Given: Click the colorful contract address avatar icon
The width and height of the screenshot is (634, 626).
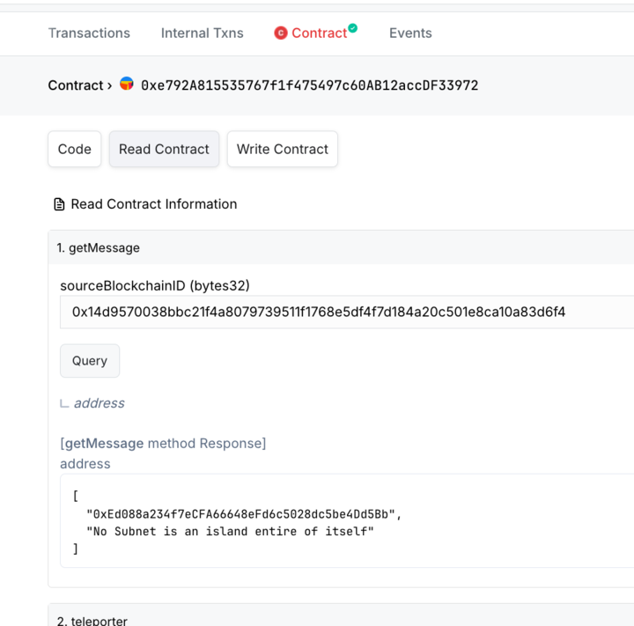Looking at the screenshot, I should [x=127, y=84].
